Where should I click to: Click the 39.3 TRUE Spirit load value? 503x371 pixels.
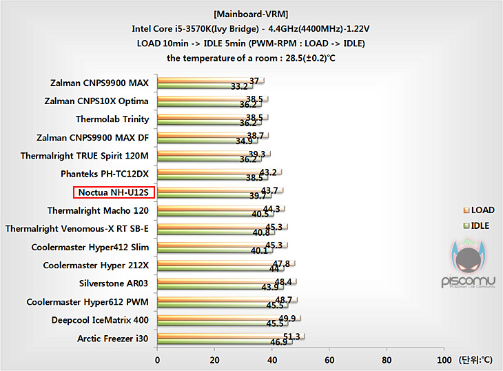(x=257, y=154)
